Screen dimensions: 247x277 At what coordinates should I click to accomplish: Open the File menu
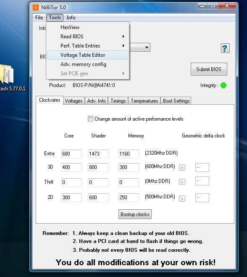click(39, 18)
